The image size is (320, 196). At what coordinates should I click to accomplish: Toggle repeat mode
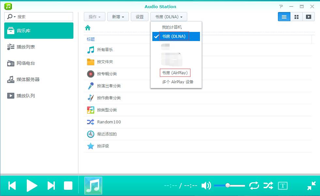click(254, 186)
